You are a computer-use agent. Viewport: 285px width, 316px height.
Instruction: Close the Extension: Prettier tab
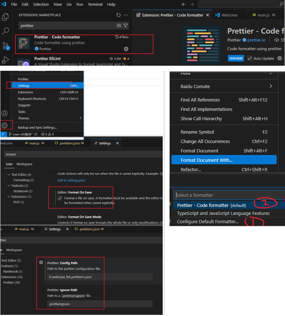point(207,15)
